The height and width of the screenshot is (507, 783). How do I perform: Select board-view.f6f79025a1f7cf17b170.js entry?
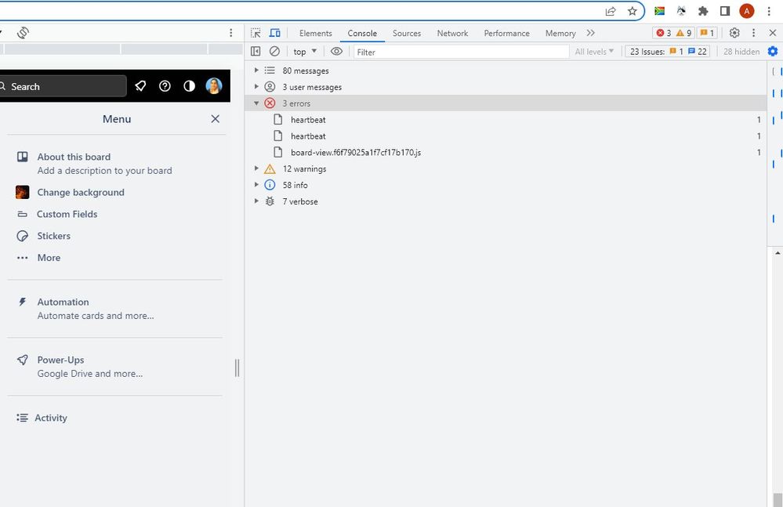tap(506, 152)
